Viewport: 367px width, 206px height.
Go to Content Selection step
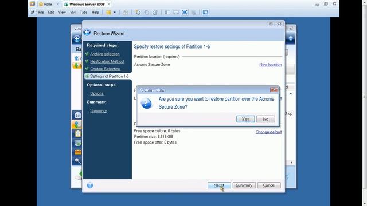point(105,69)
